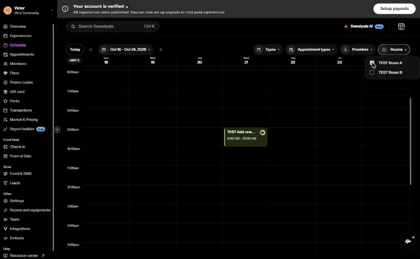420x259 pixels.
Task: Open the Appointment types dropdown
Action: point(312,49)
